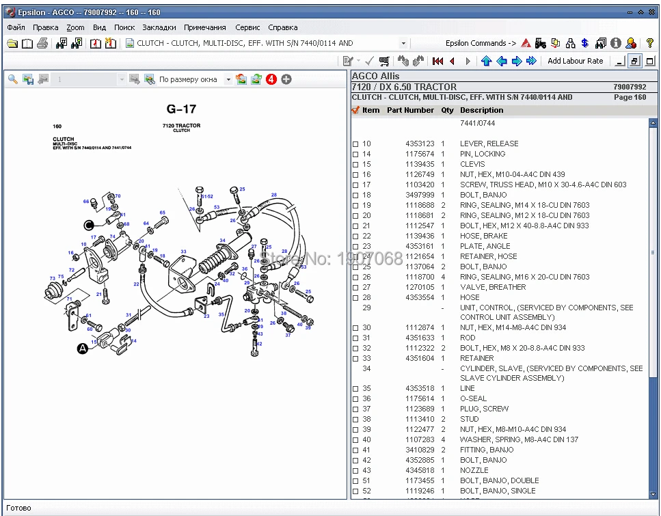
Task: Open the Закладки menu
Action: 159,27
